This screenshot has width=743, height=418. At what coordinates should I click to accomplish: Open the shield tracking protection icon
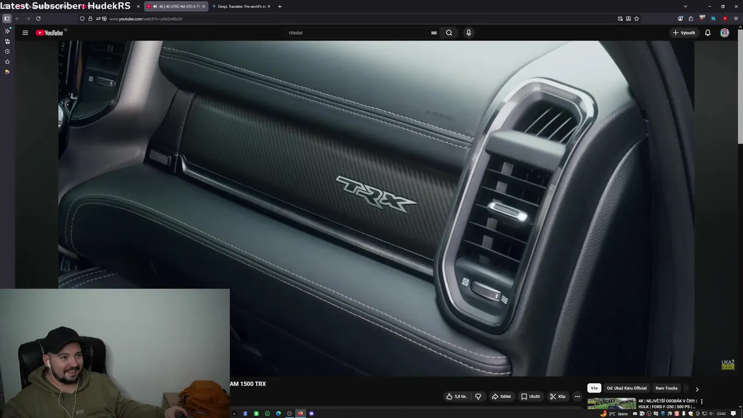[x=82, y=19]
